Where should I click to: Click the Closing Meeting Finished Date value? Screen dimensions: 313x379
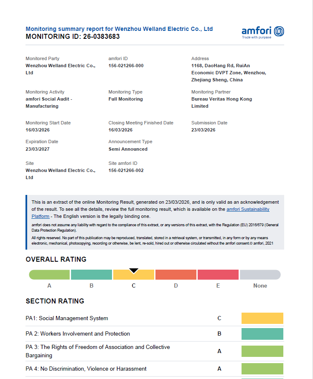coord(120,130)
